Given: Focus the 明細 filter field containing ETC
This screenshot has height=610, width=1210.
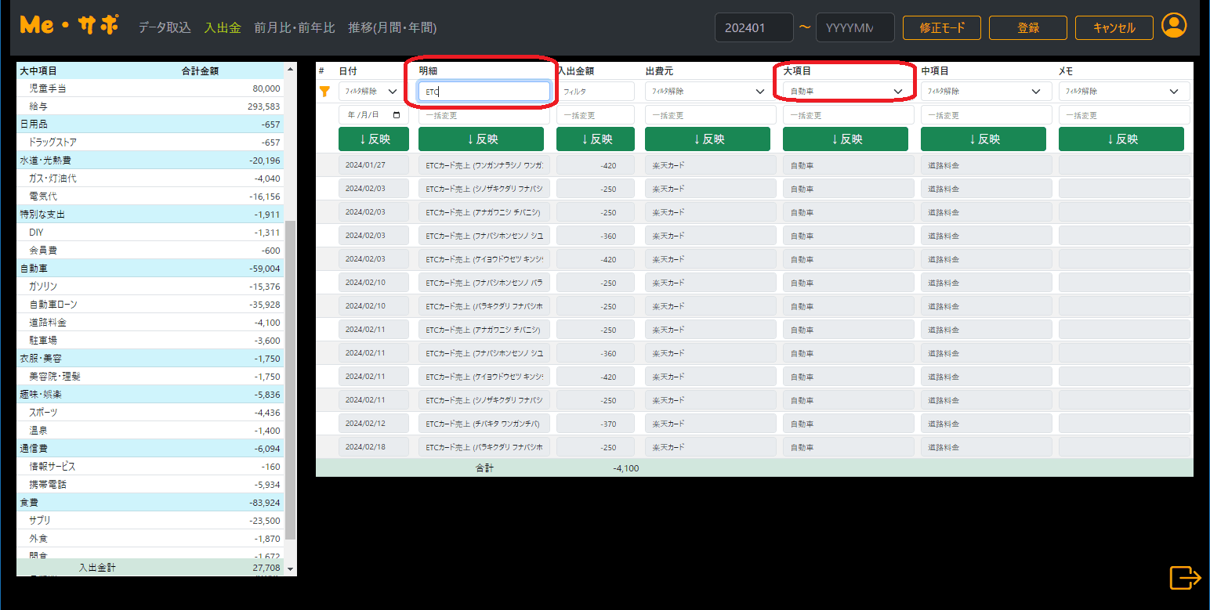Looking at the screenshot, I should tap(484, 92).
